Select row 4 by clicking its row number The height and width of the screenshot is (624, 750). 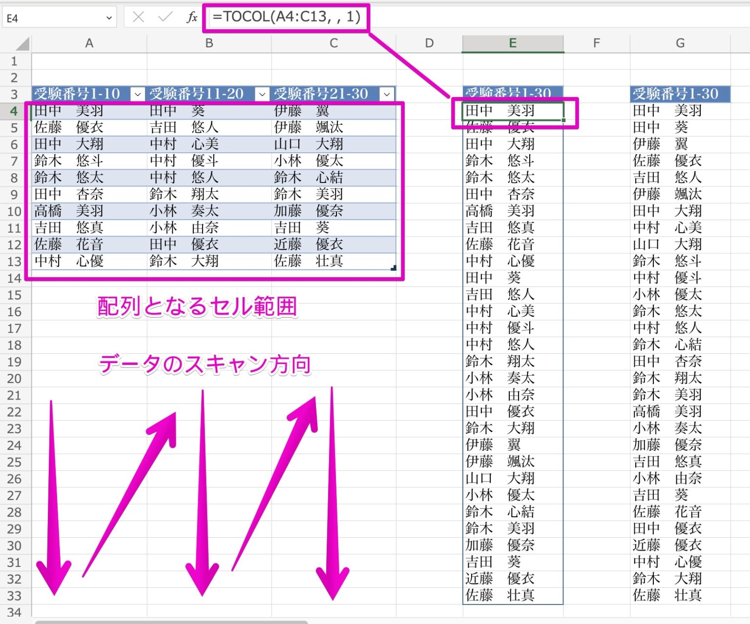point(14,110)
